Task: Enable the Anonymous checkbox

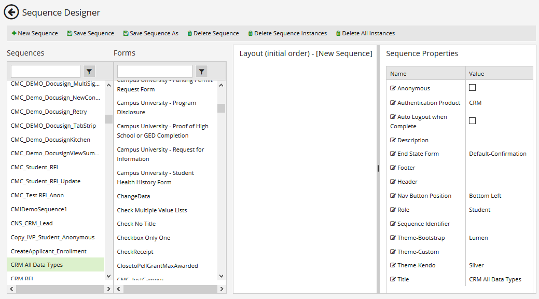Action: tap(472, 88)
